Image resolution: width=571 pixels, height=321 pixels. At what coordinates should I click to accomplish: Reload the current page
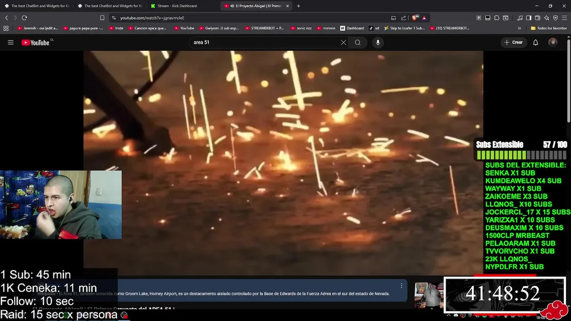(24, 18)
